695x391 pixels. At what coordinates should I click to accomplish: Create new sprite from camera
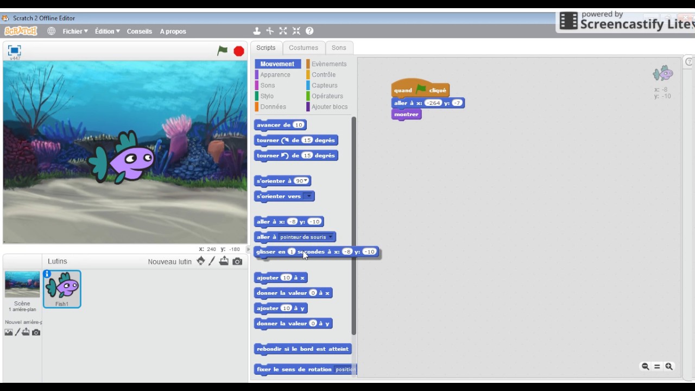coord(237,261)
